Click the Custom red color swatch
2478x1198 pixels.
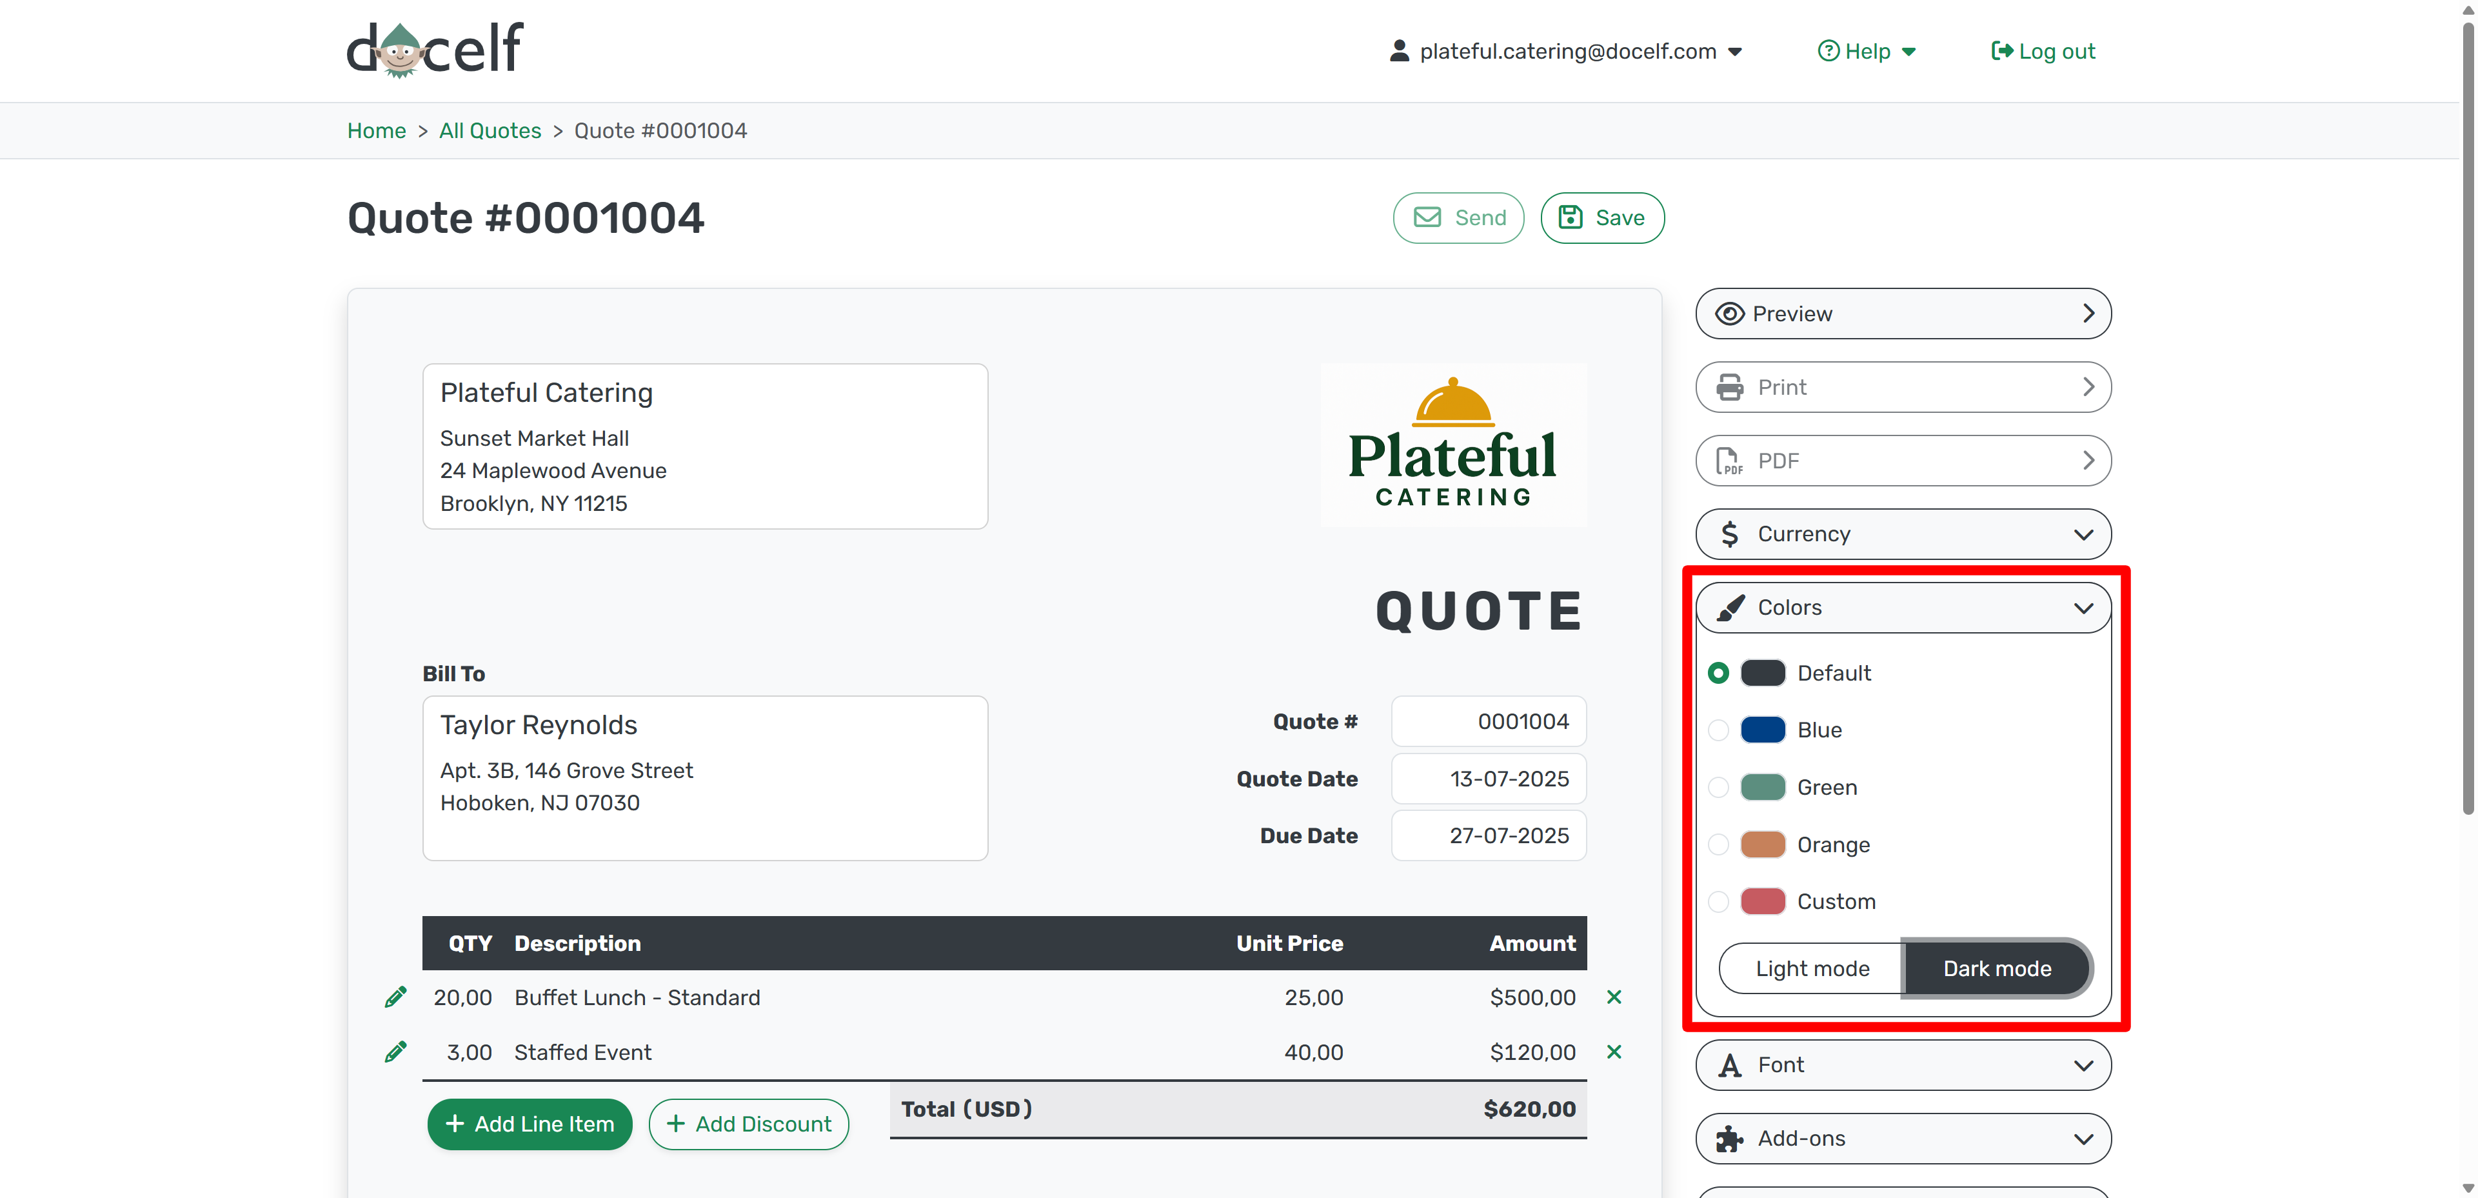[1762, 902]
